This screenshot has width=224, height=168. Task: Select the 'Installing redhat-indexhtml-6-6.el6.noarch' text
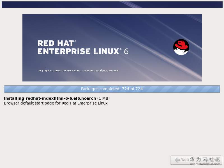50,98
